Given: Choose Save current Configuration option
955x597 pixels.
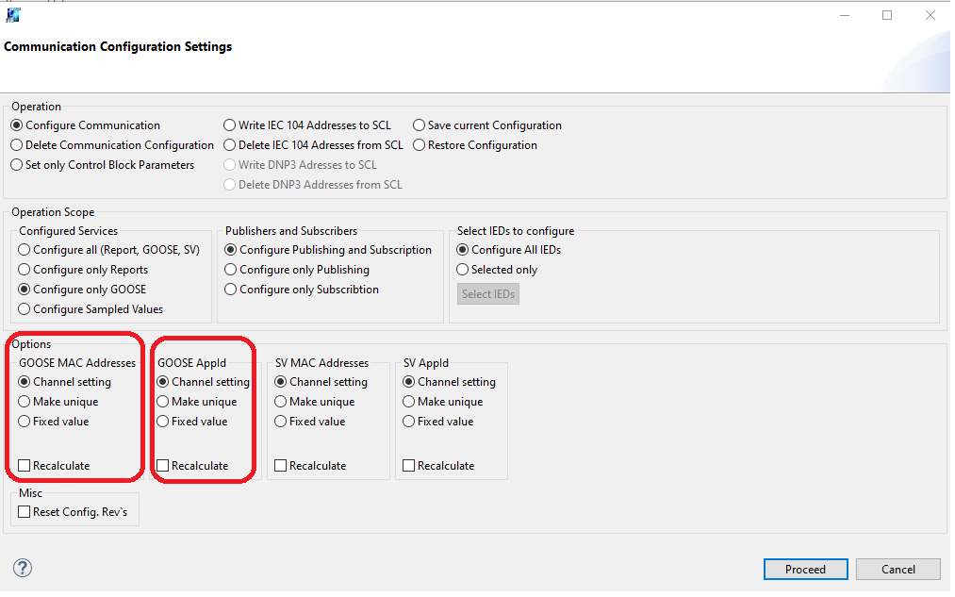Looking at the screenshot, I should (420, 125).
